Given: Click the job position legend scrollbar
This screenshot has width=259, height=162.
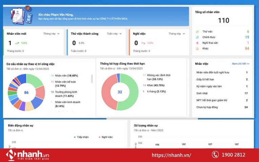Looking at the screenshot, I should 92,79.
